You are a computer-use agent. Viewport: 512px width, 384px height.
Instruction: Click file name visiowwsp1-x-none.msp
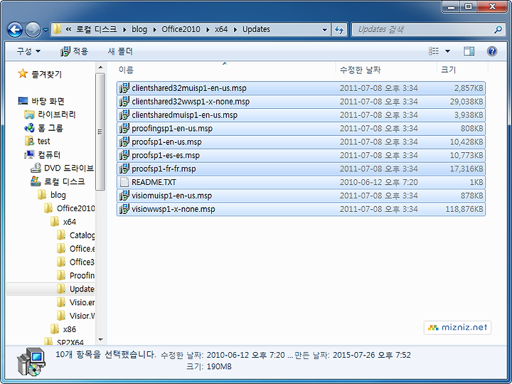[x=173, y=209]
